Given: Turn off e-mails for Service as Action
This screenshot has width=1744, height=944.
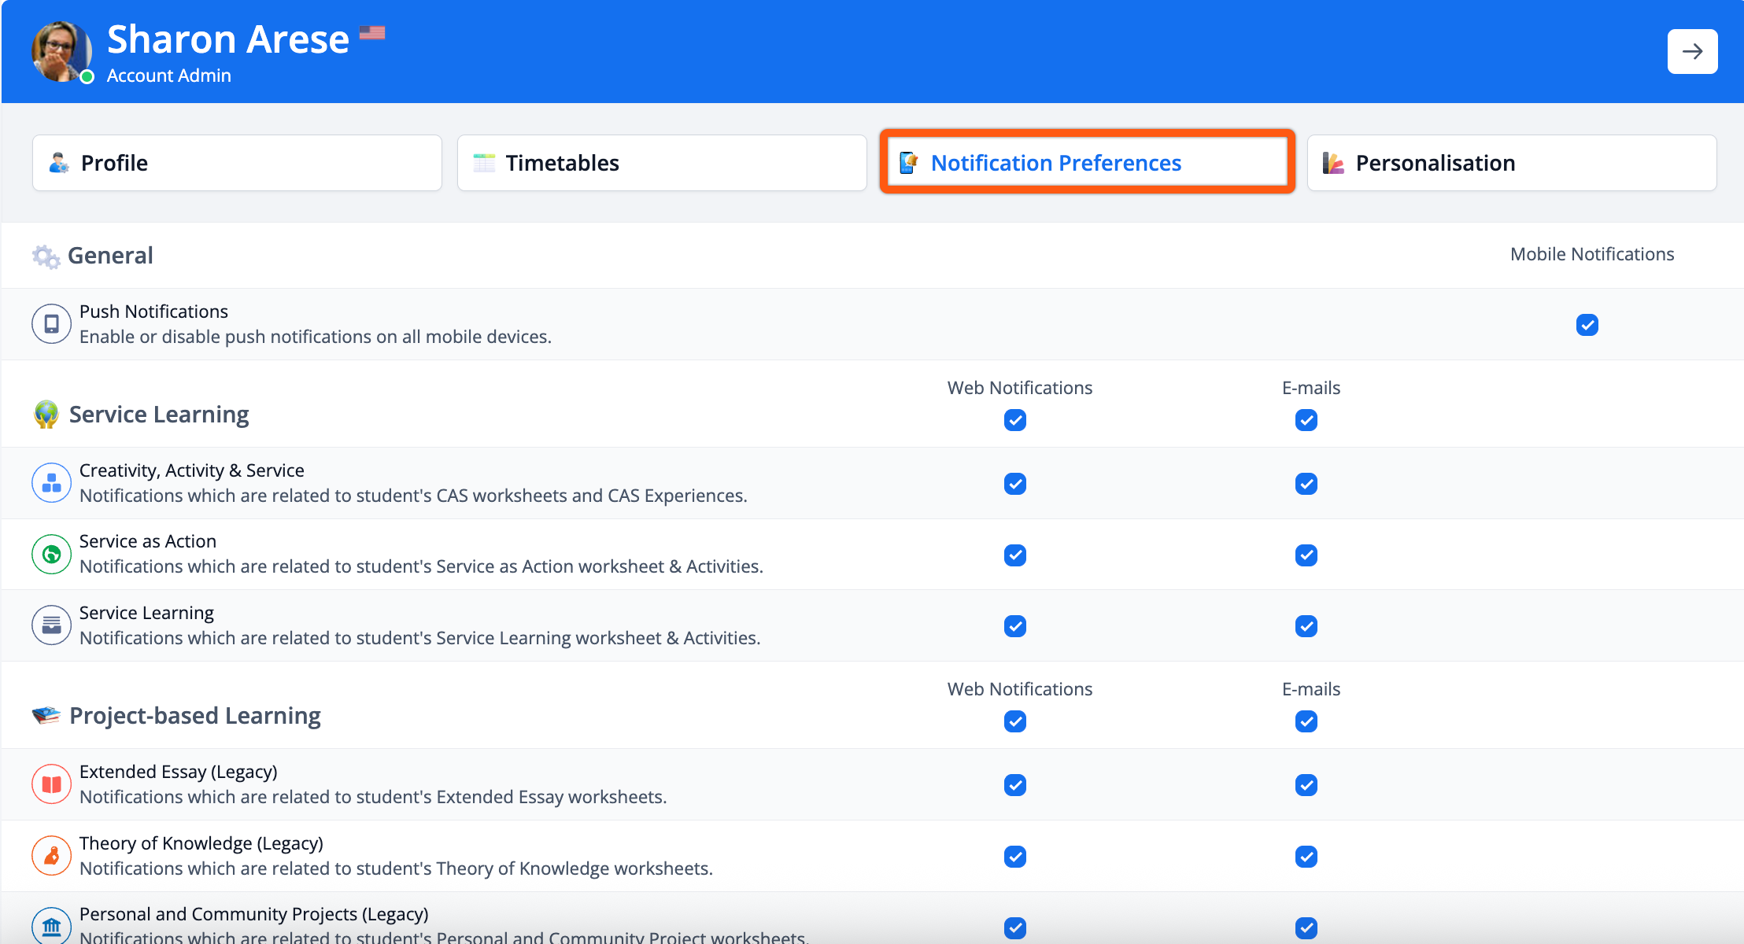Looking at the screenshot, I should [1306, 555].
